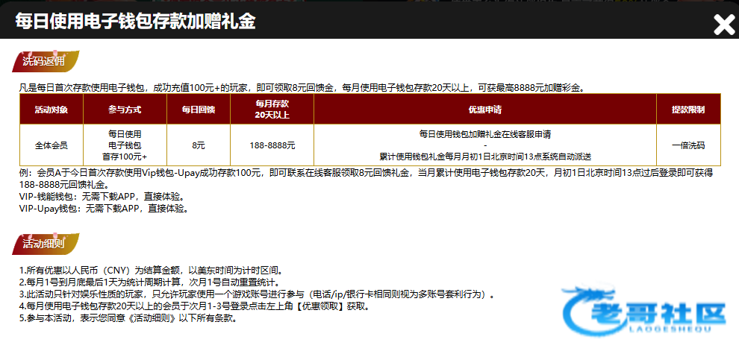Screen dimensions: 739x357
Task: Select the 参与方式 column header
Action: coord(125,109)
